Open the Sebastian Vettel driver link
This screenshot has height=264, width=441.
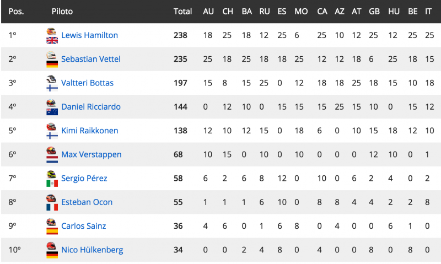coord(91,59)
